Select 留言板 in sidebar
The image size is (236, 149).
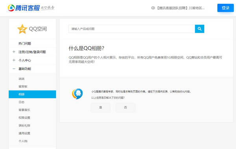coord(23,86)
